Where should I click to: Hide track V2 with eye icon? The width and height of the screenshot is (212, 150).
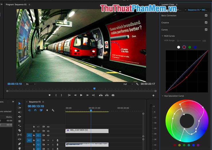48,131
